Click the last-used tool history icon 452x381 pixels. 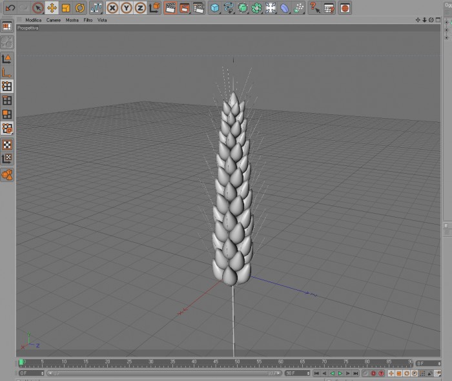pos(96,8)
